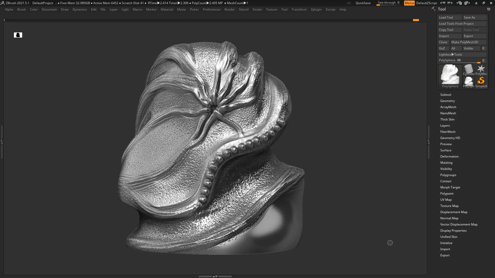
Task: Open the large PolySphere current tool thumbnail
Action: coord(450,76)
